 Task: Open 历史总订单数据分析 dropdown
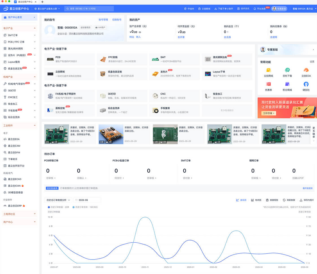pyautogui.click(x=58, y=200)
